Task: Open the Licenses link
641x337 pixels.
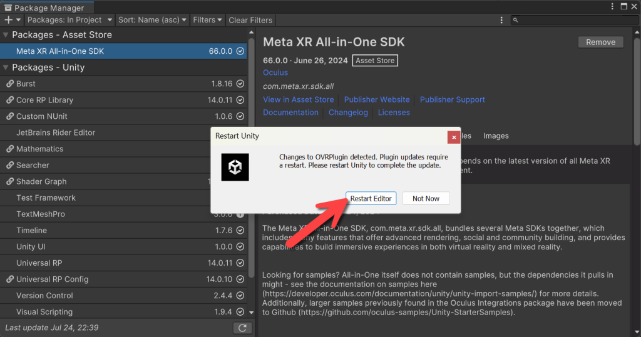Action: click(x=394, y=113)
